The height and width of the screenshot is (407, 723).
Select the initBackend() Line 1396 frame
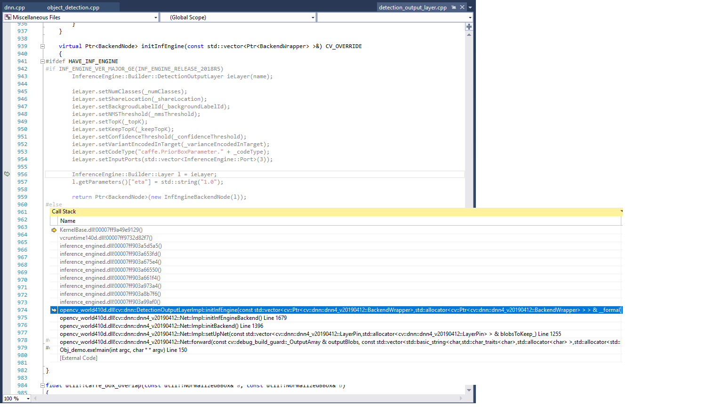(161, 326)
